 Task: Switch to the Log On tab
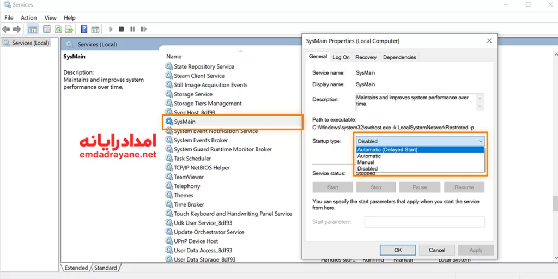341,57
